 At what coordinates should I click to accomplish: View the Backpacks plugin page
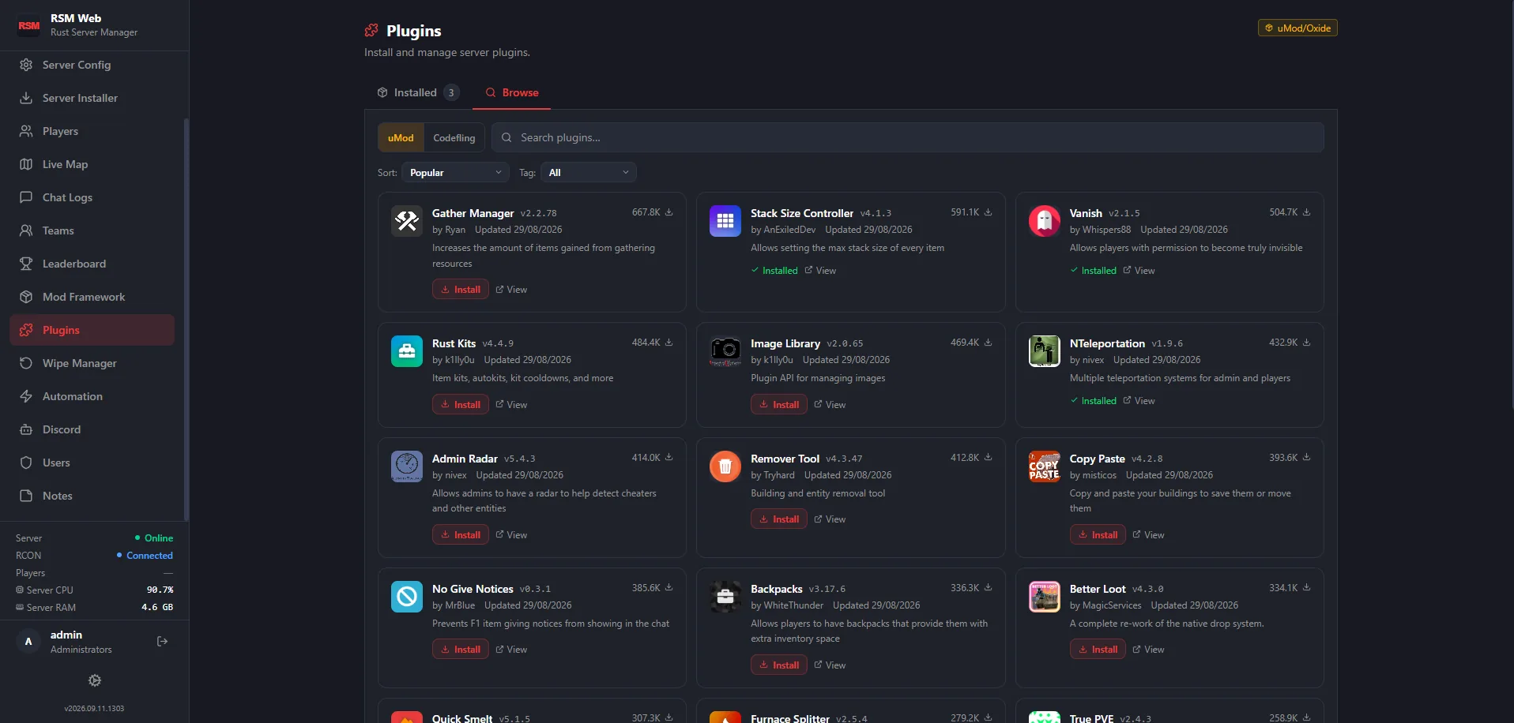coord(830,665)
